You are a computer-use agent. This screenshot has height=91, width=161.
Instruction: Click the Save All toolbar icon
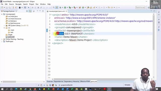(x=10, y=8)
